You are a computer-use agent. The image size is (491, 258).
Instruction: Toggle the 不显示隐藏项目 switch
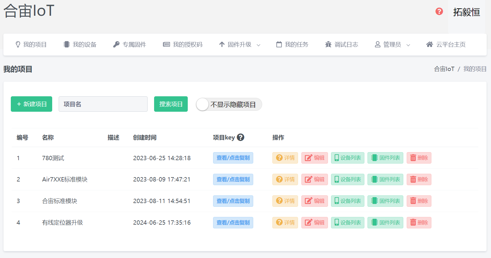click(203, 104)
